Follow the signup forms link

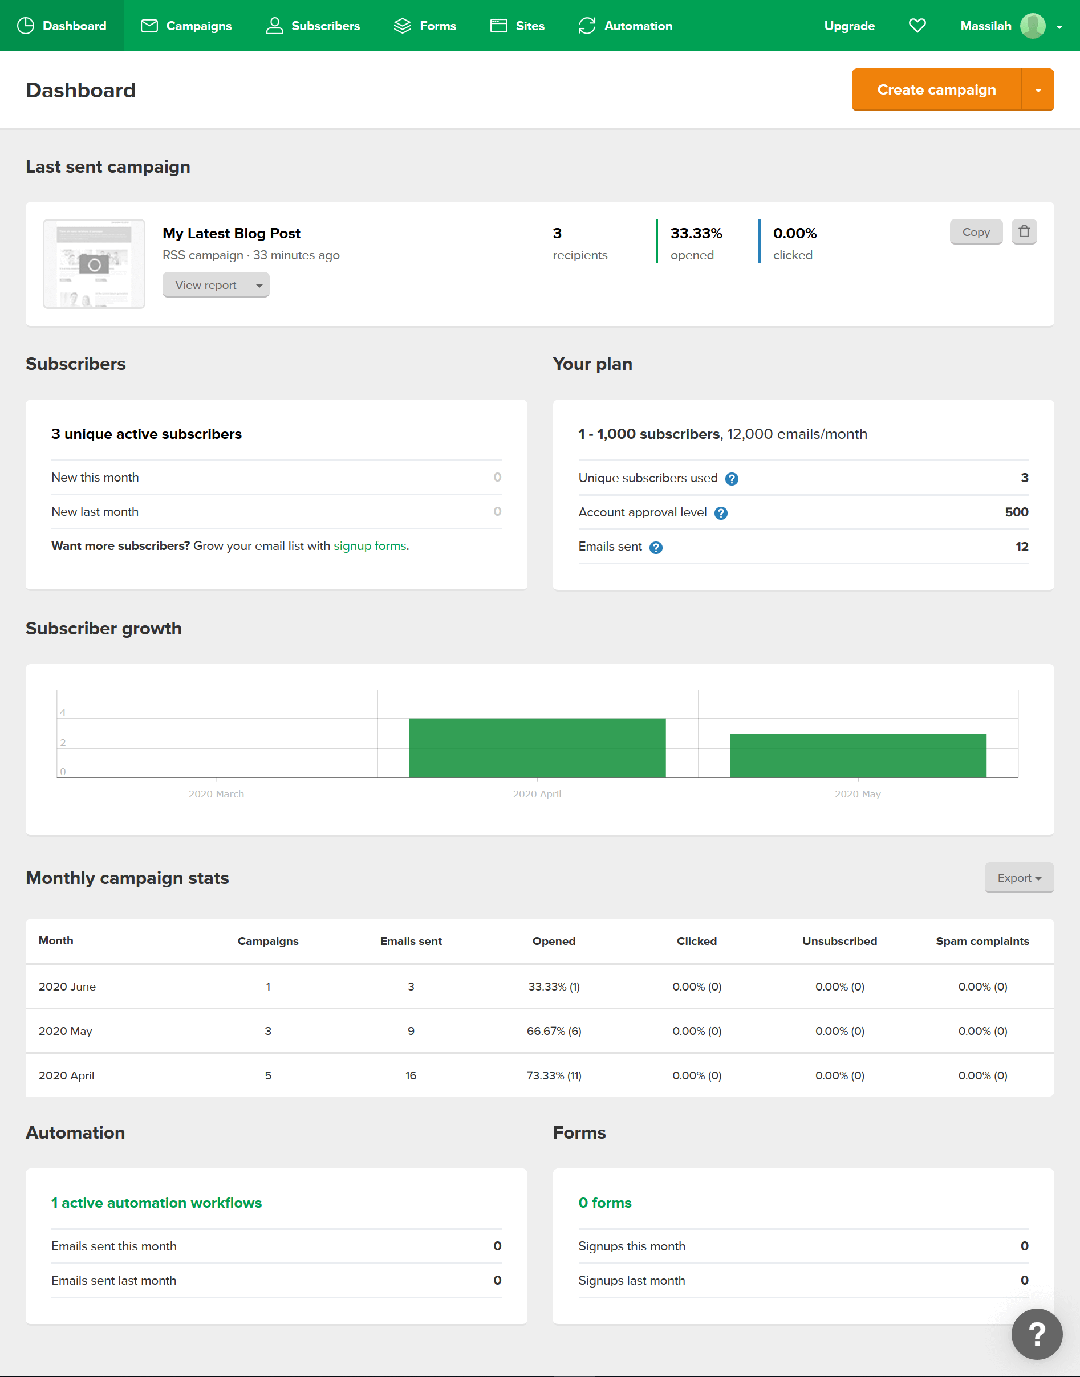[370, 545]
